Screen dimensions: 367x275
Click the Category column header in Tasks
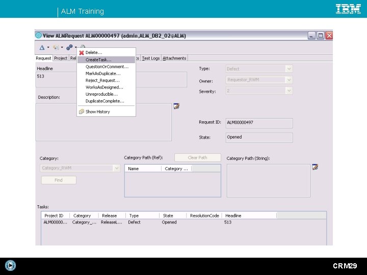tap(84, 215)
